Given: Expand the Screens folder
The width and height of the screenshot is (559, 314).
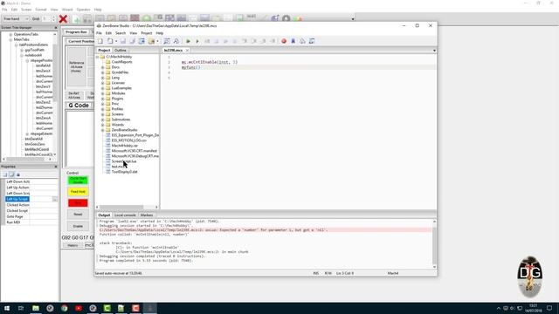Looking at the screenshot, I should tap(103, 114).
